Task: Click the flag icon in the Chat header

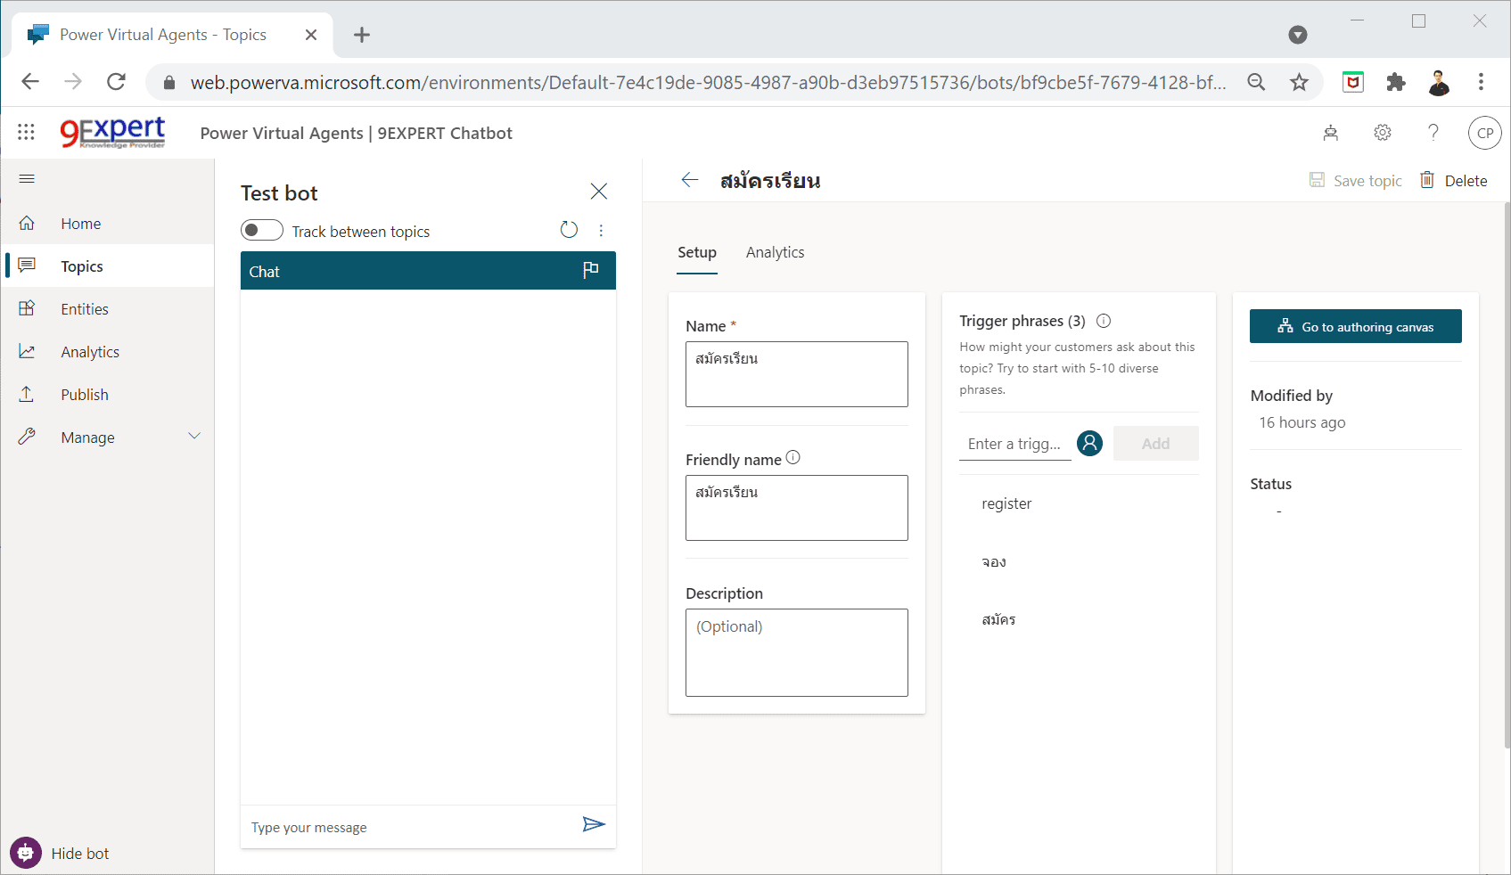Action: [589, 270]
